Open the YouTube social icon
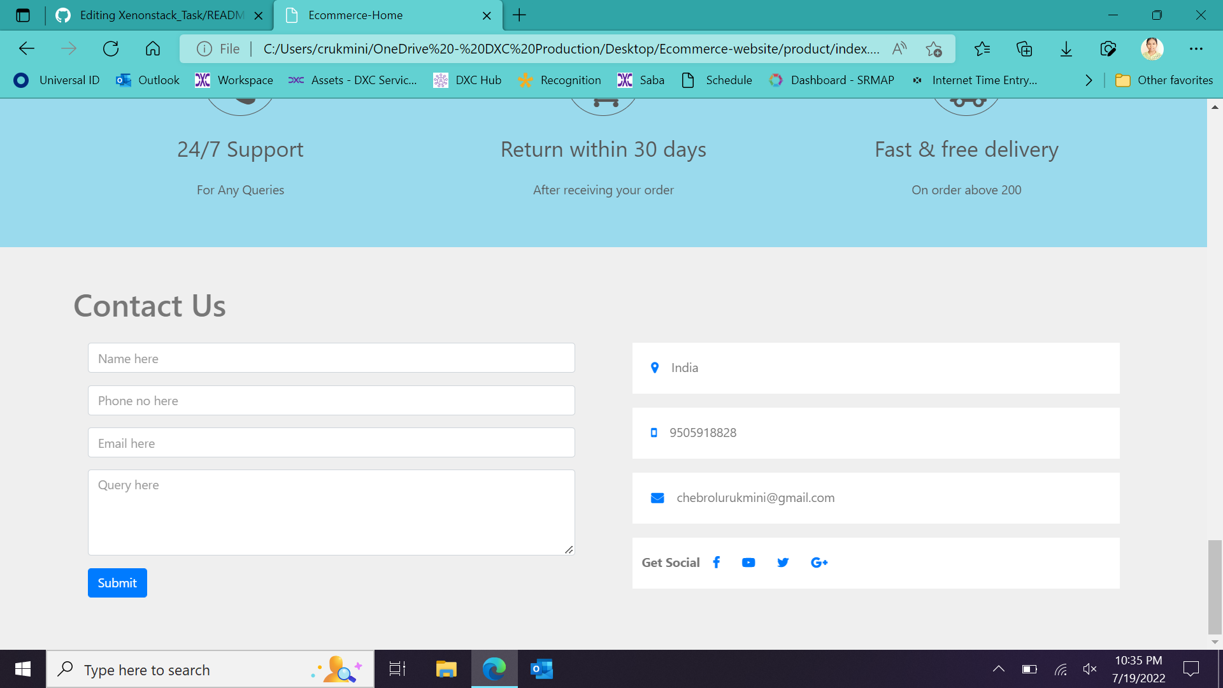Image resolution: width=1223 pixels, height=688 pixels. 748,563
